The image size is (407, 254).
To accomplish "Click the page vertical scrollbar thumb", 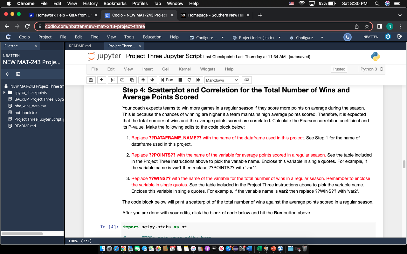I will click(x=404, y=164).
